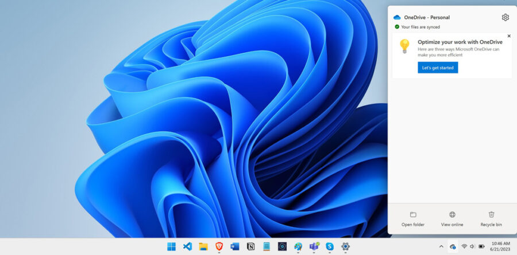The width and height of the screenshot is (517, 255).
Task: Launch Visual Studio Code from taskbar
Action: coord(187,246)
